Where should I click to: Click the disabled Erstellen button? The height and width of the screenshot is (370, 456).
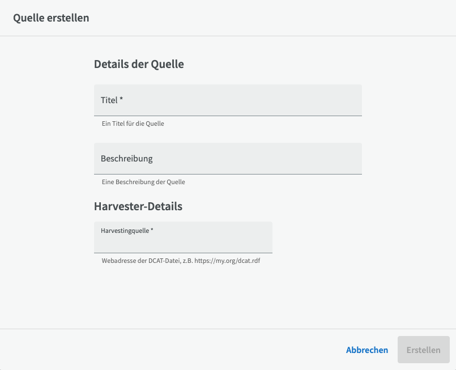423,350
